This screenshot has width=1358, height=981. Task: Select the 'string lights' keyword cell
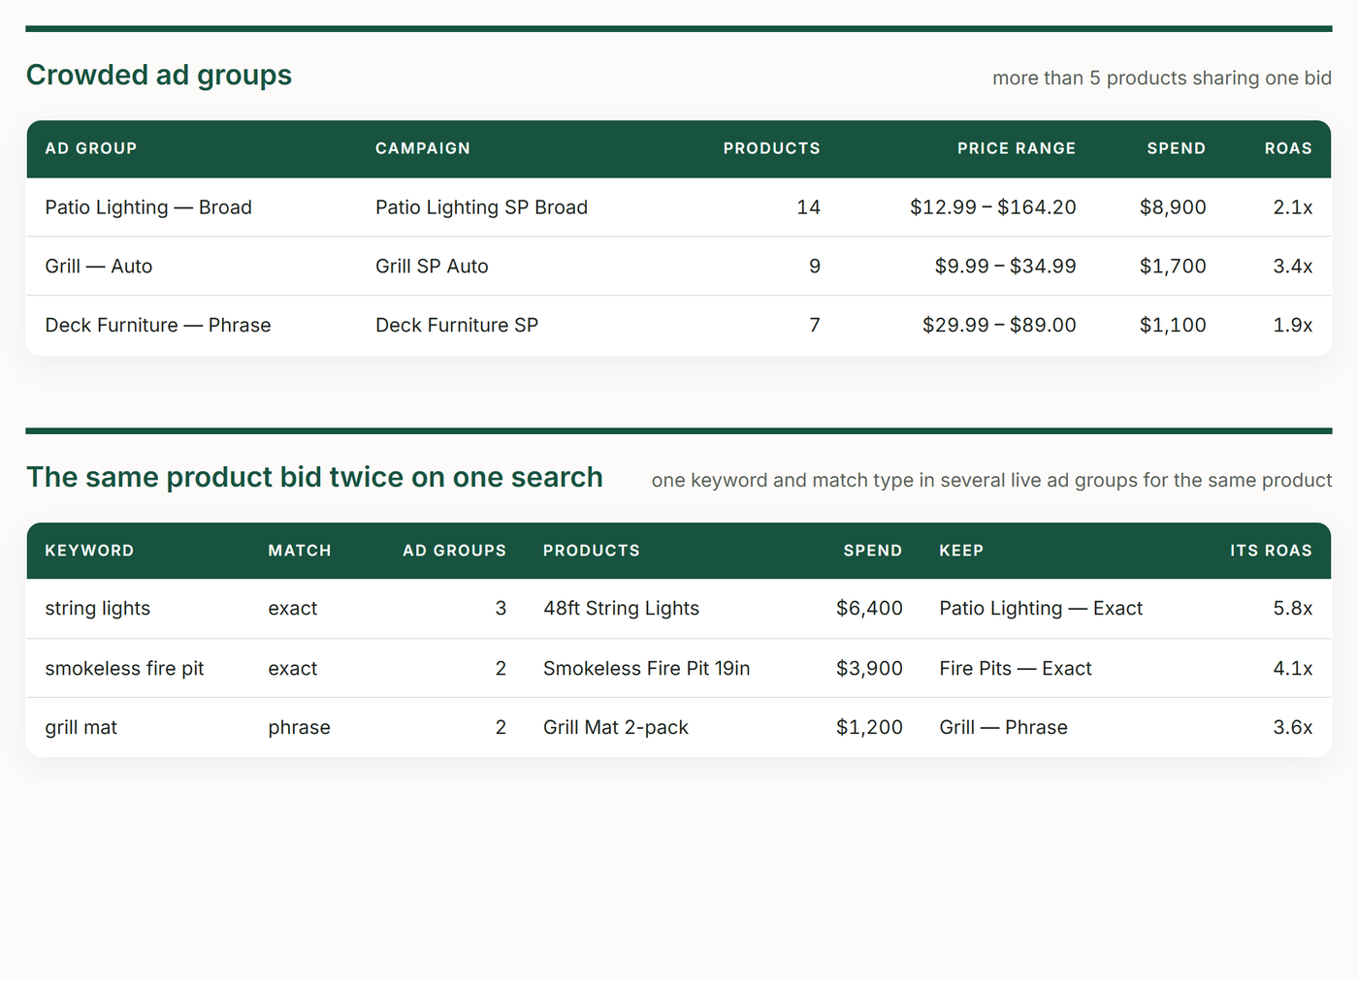98,609
